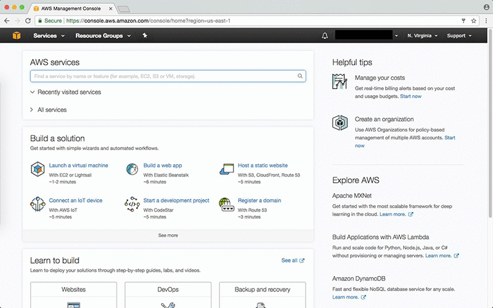Viewport: 493px width, 308px height.
Task: Click the secure padlock icon in address bar
Action: coord(40,21)
